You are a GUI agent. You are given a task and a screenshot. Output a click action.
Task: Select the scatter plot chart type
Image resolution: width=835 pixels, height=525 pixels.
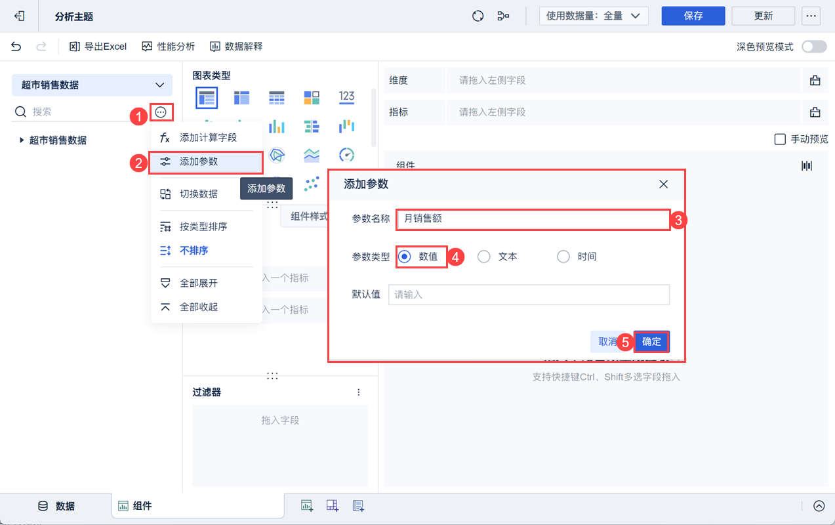coord(312,184)
